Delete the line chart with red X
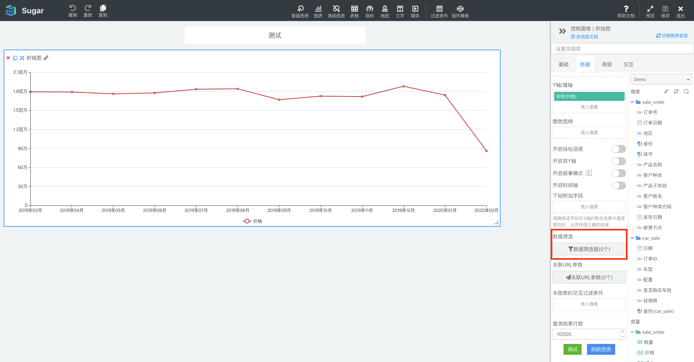 (8, 58)
